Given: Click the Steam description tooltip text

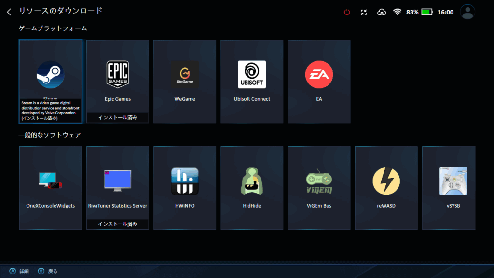Looking at the screenshot, I should point(50,111).
